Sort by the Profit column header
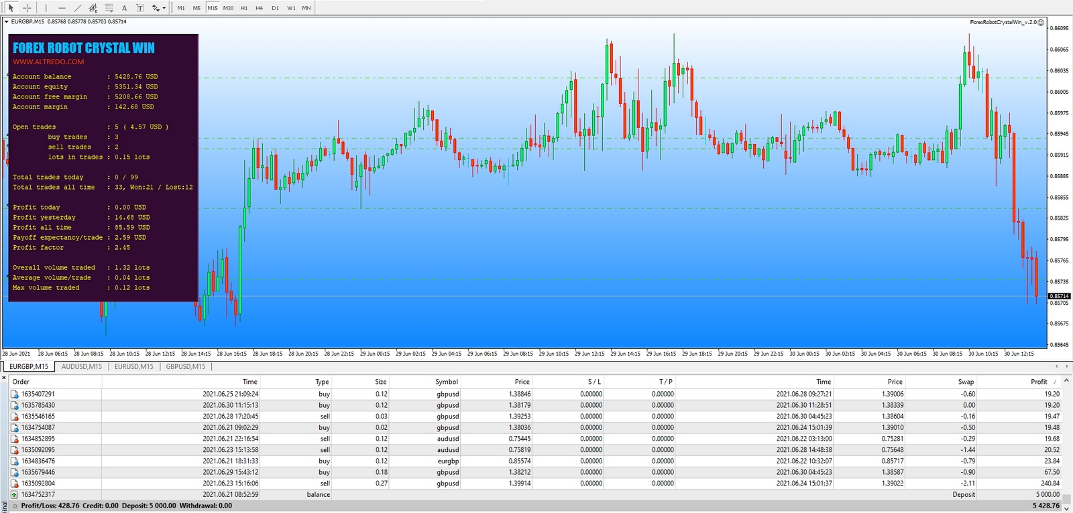This screenshot has width=1073, height=513. (x=1039, y=382)
